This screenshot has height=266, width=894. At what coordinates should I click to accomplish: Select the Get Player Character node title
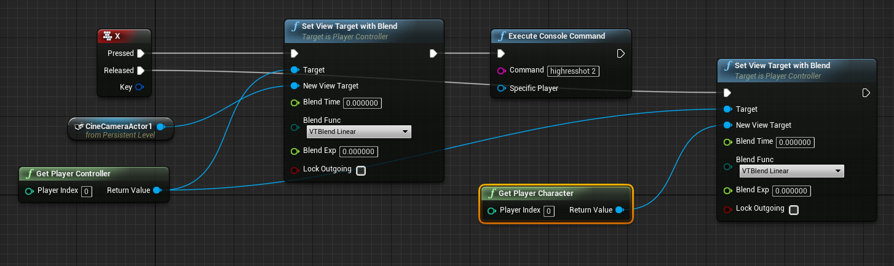tap(536, 194)
